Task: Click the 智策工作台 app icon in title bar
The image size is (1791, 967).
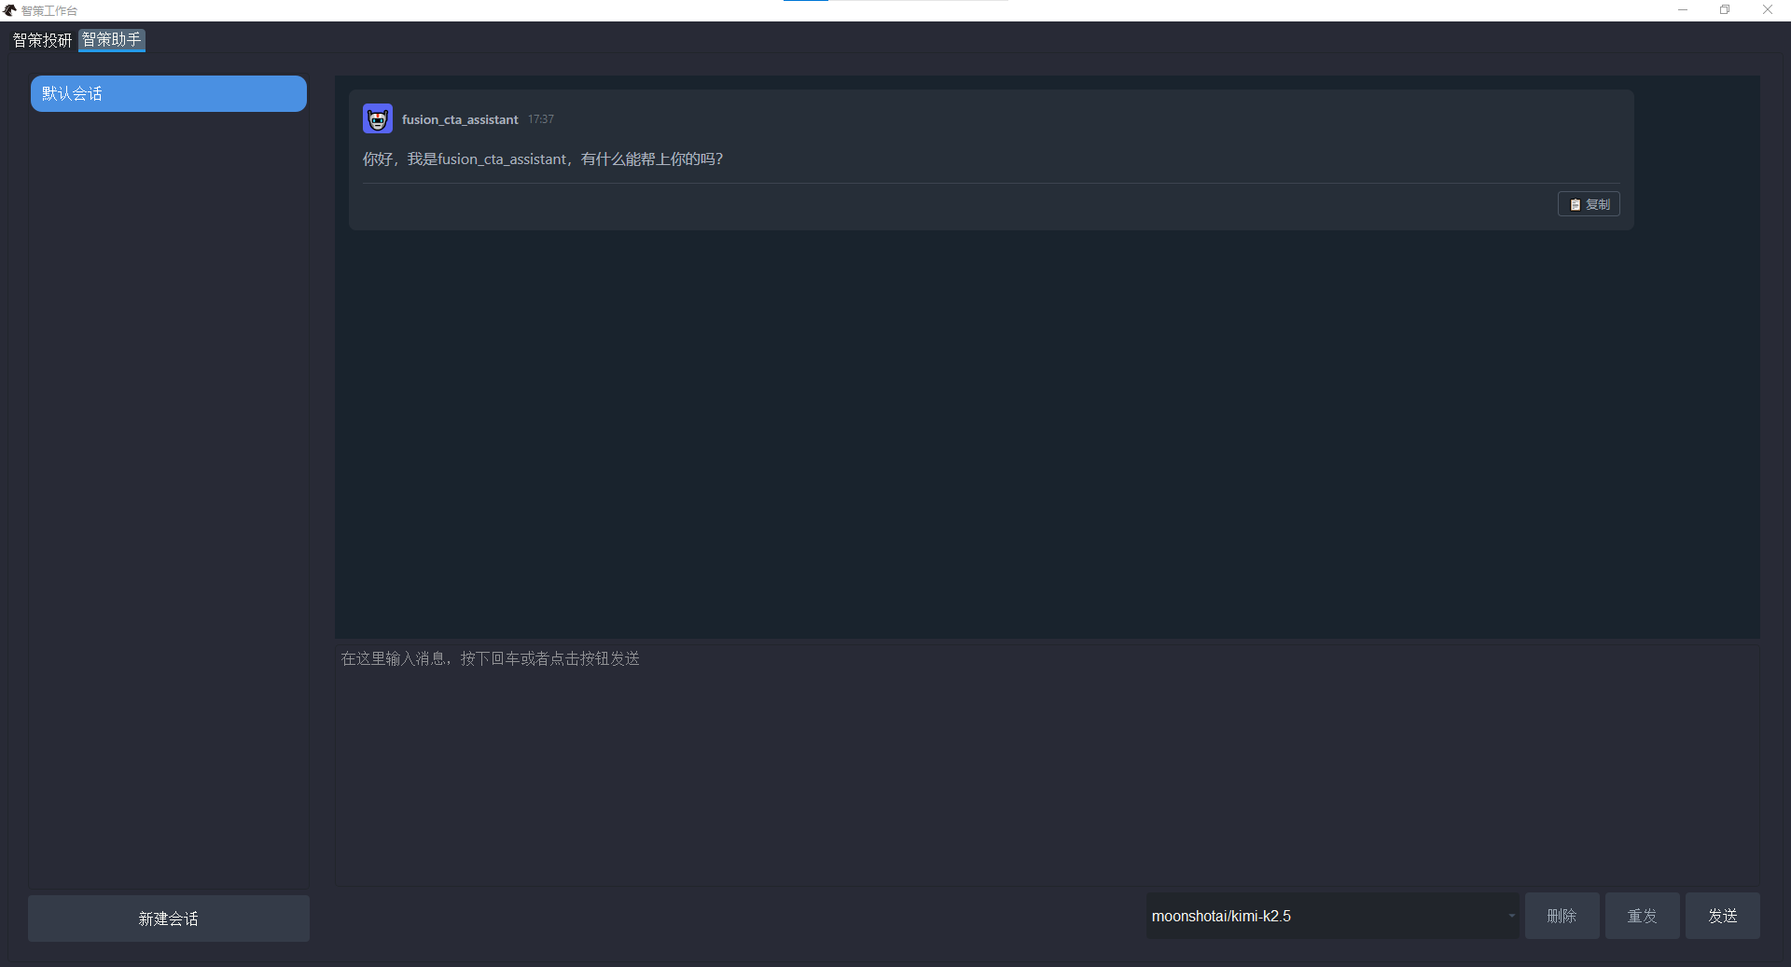Action: (10, 10)
